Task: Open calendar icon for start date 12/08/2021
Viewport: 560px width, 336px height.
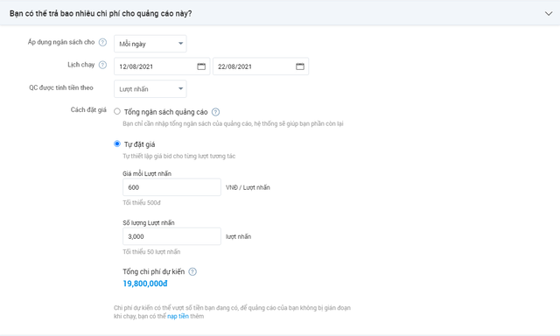Action: pos(201,66)
